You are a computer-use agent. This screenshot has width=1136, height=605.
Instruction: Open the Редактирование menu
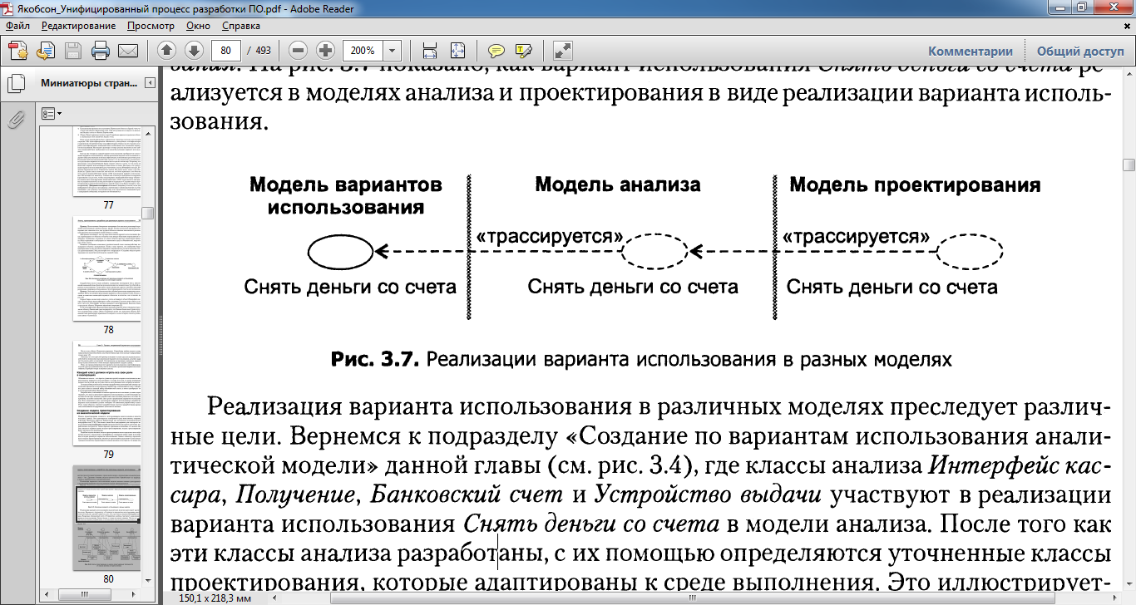point(78,26)
